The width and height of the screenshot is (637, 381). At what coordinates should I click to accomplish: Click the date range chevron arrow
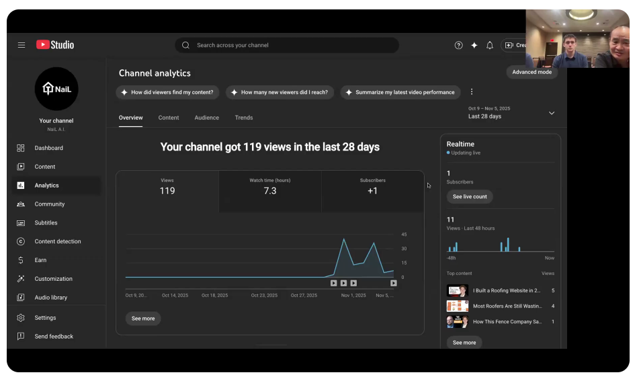552,113
